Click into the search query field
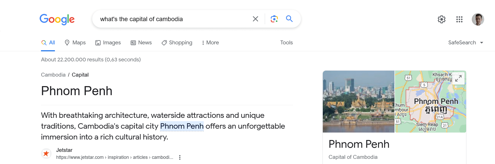 coord(170,19)
